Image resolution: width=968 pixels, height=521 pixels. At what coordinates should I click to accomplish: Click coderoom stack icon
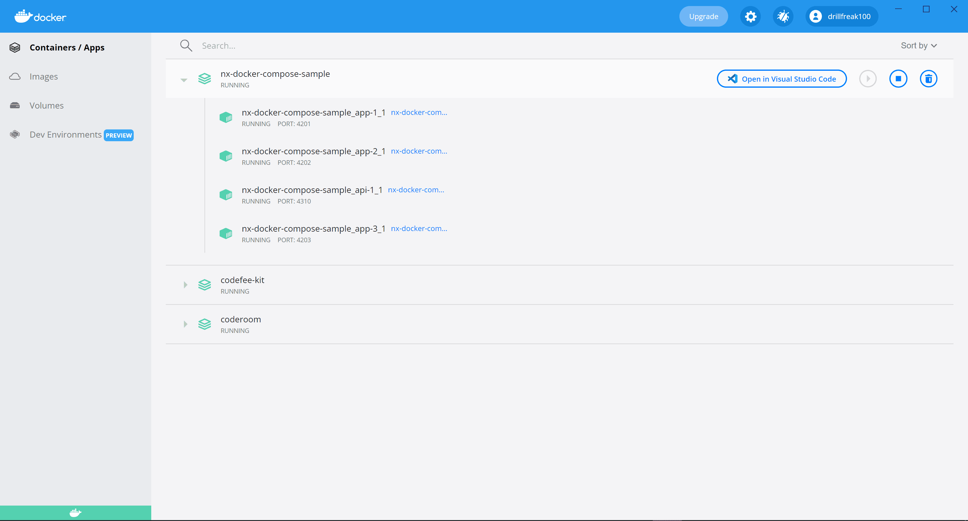coord(204,324)
